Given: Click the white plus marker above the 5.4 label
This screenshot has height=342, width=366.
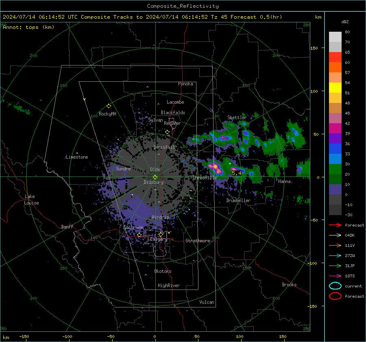Looking at the screenshot, I should 230,163.
